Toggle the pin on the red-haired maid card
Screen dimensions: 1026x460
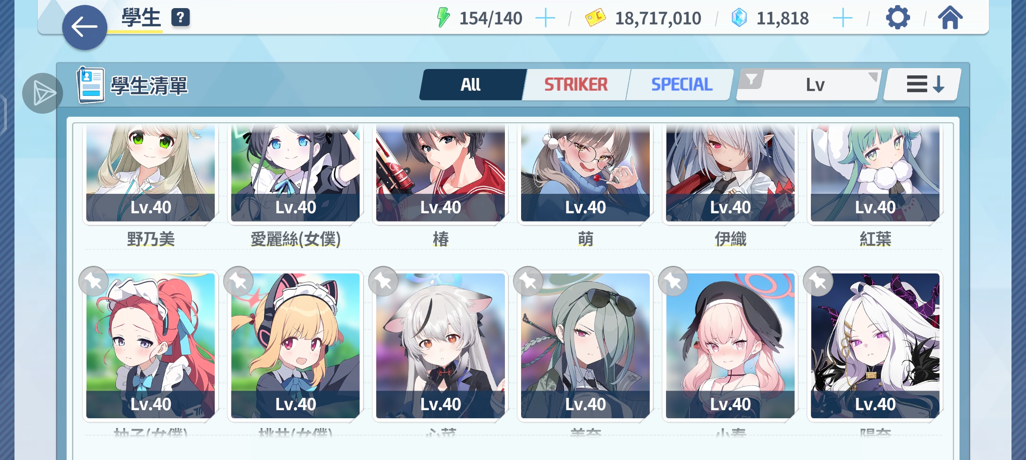(x=94, y=282)
